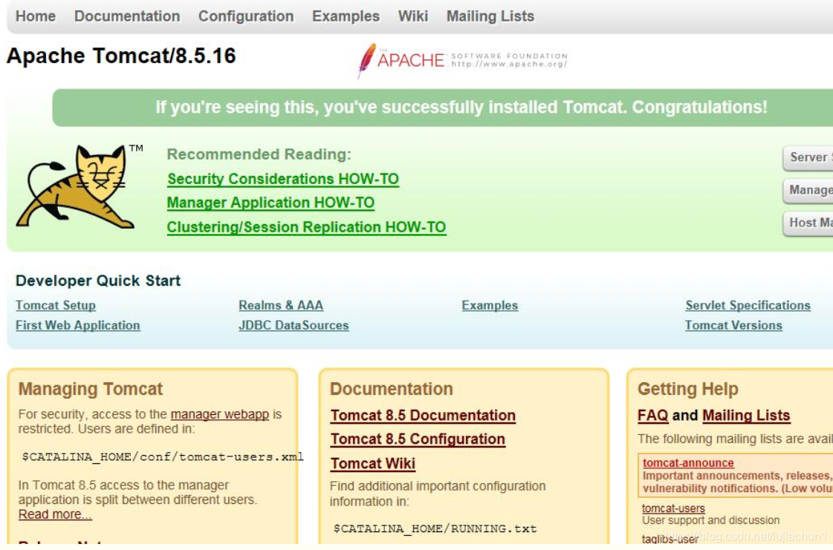Open the tomcat-users mailing list link

(673, 508)
